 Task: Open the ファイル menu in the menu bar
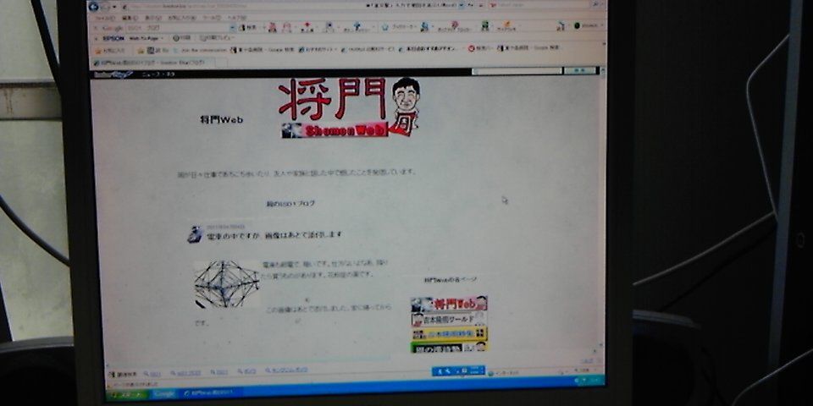coord(104,18)
